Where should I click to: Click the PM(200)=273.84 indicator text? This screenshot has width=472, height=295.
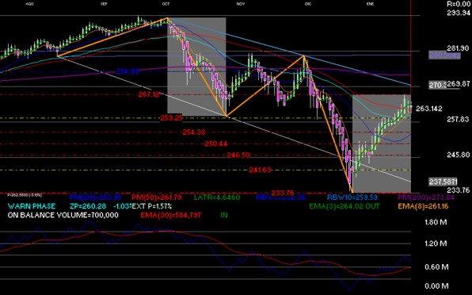click(426, 197)
